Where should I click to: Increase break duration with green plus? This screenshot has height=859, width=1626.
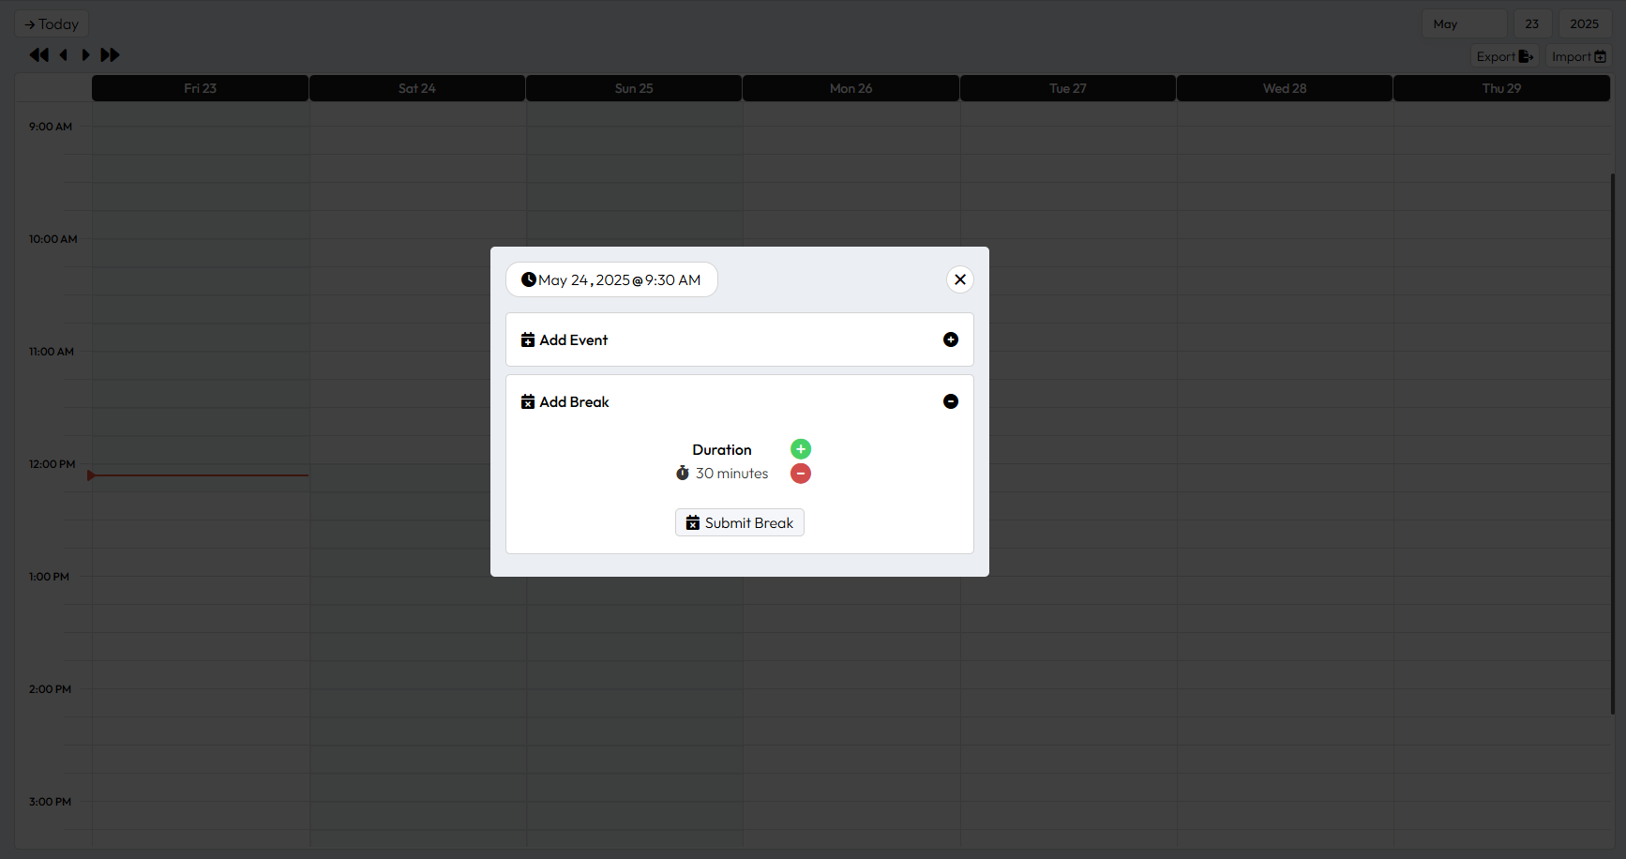[800, 449]
